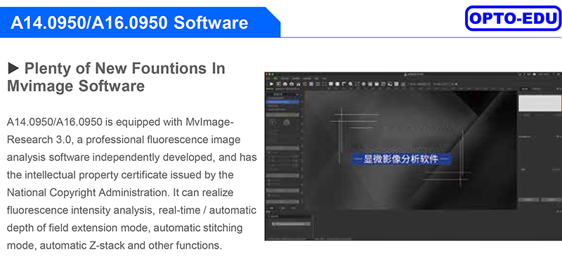This screenshot has width=562, height=262.
Task: Click the blue Chinese title banner
Action: point(400,159)
